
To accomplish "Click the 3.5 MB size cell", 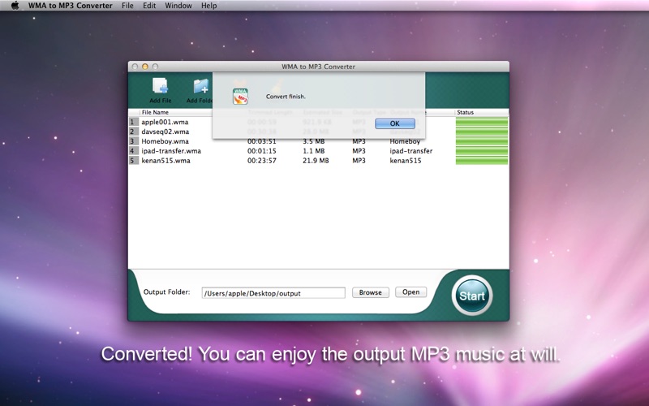I will [314, 141].
